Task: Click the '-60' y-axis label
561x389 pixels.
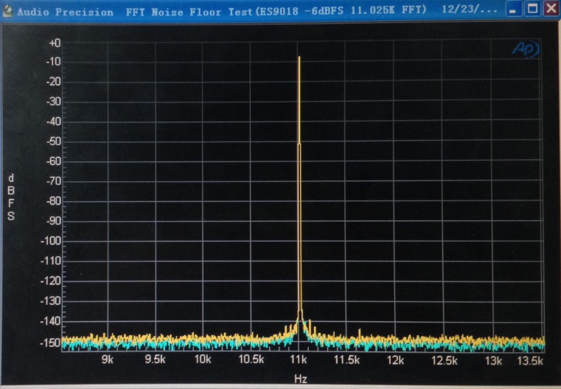Action: [54, 161]
